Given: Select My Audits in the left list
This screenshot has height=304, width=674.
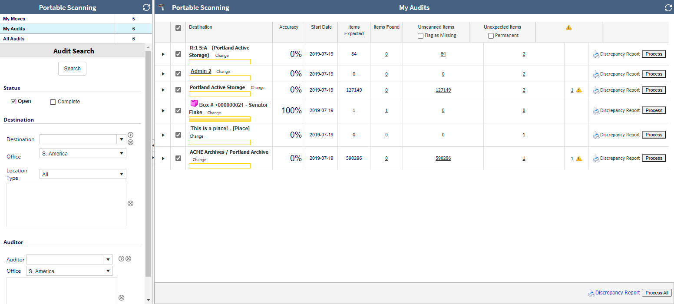Looking at the screenshot, I should click(76, 29).
